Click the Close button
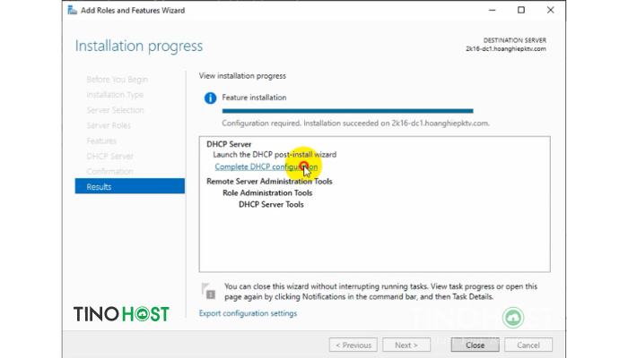The height and width of the screenshot is (358, 628). point(475,345)
